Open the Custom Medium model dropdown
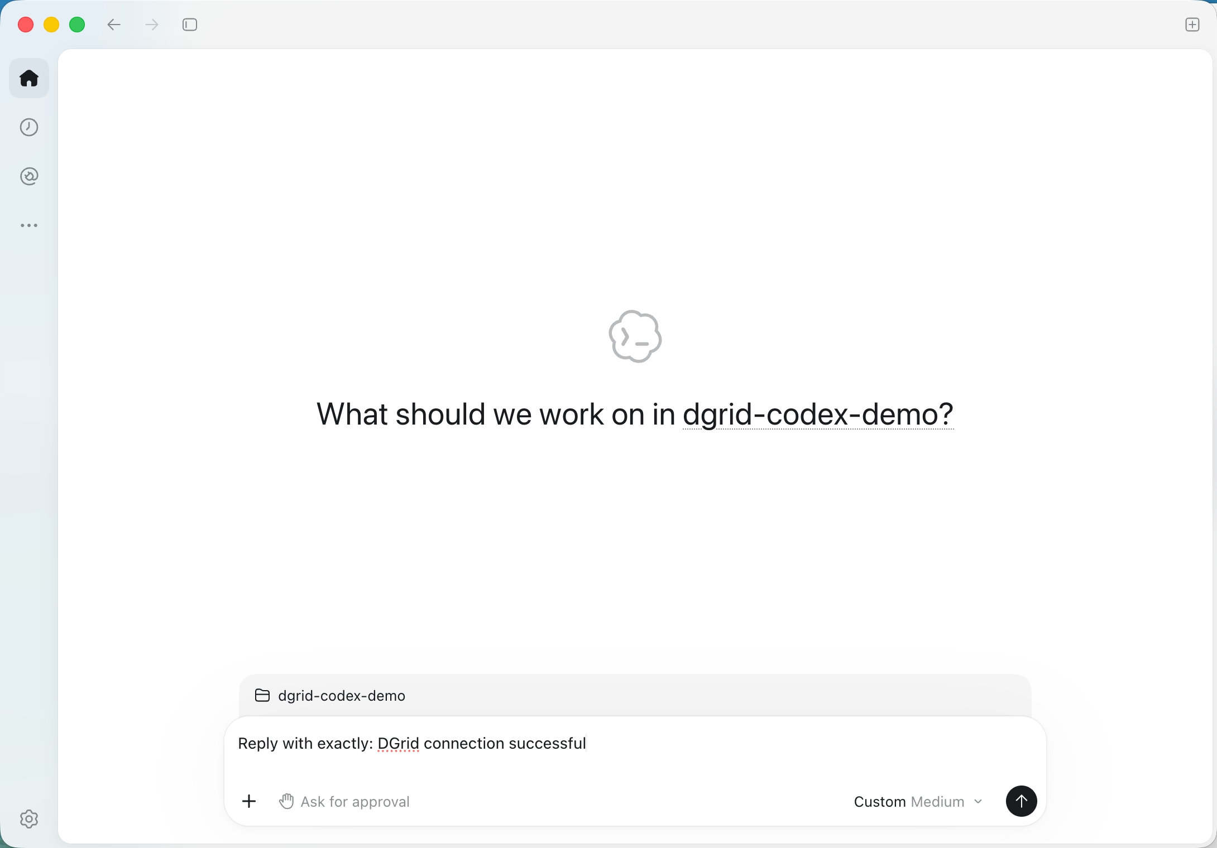 tap(918, 802)
